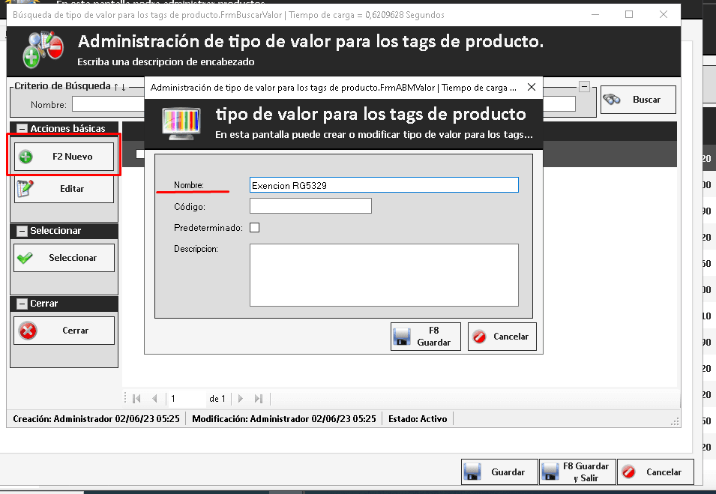This screenshot has height=494, width=716.
Task: Click Cancelar in the tag value dialog
Action: pyautogui.click(x=502, y=337)
